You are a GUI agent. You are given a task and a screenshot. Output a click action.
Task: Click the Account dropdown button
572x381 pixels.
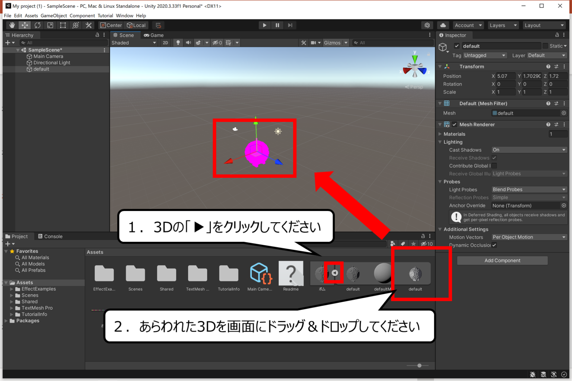pyautogui.click(x=468, y=25)
